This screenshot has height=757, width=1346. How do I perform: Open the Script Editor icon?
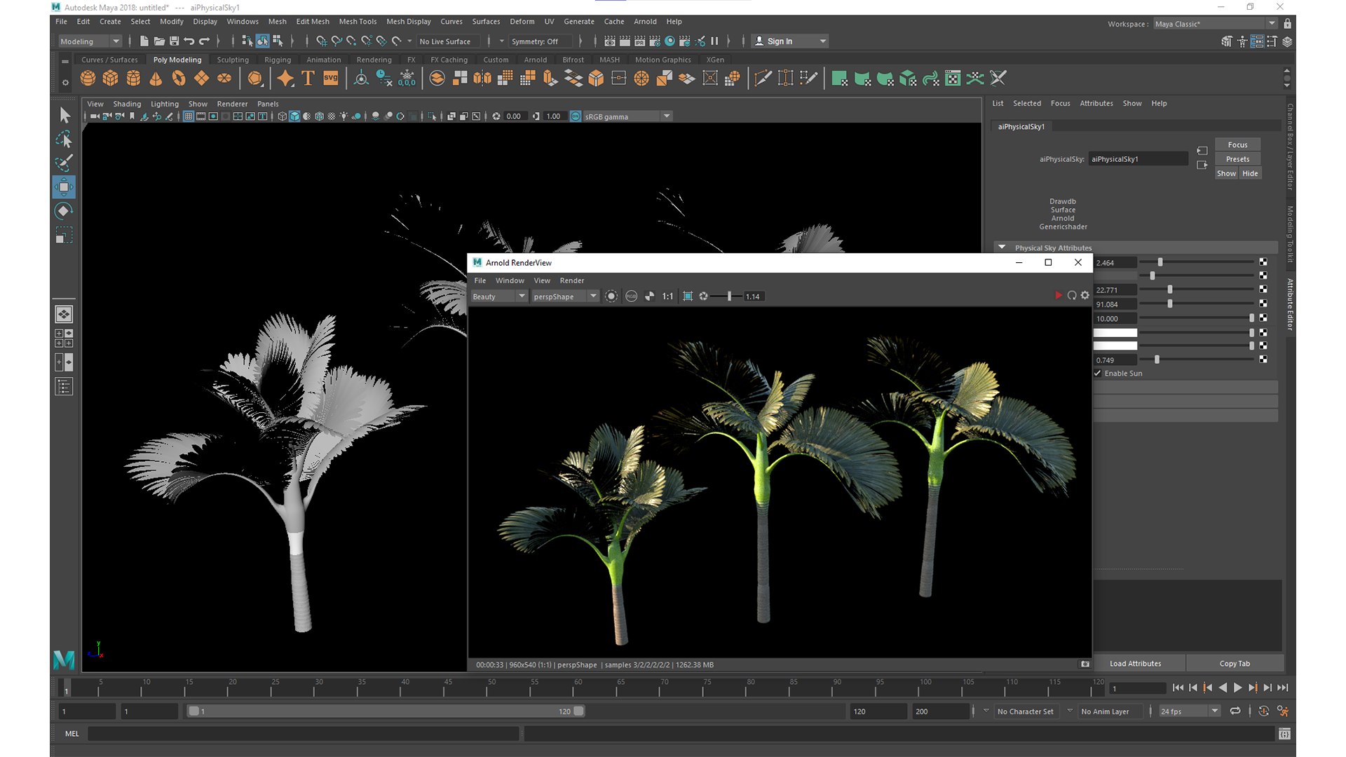(x=1284, y=734)
